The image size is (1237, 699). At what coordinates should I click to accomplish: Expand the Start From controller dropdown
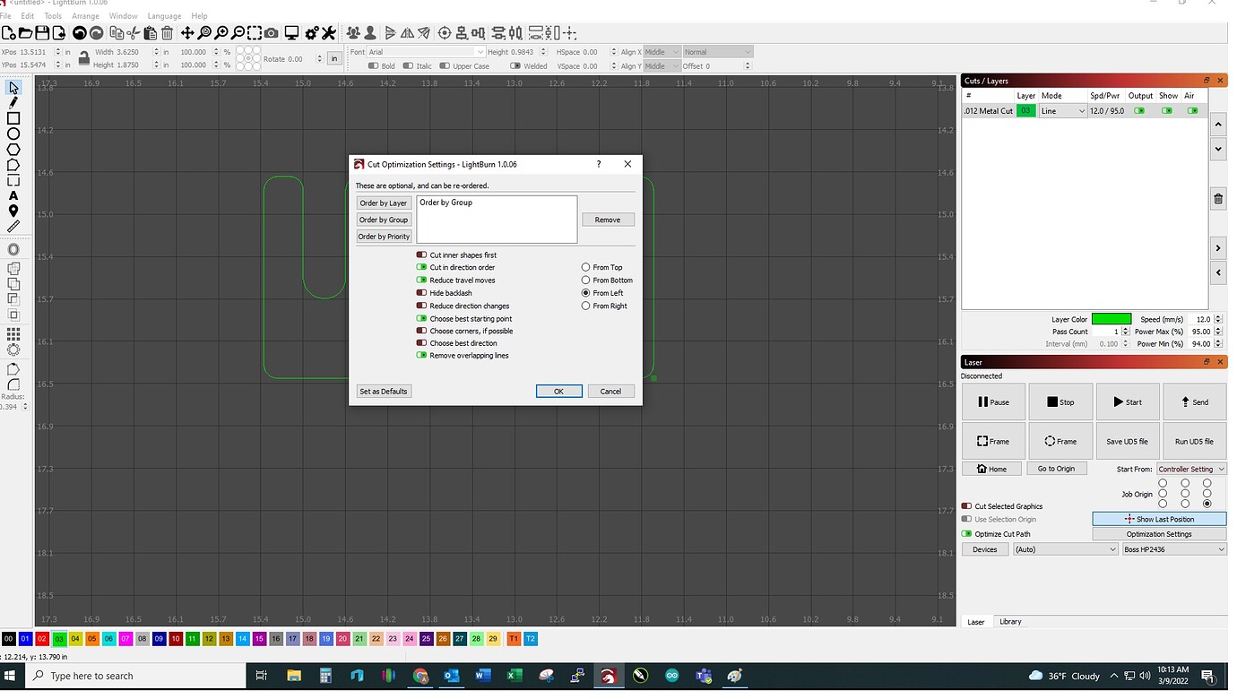[x=1190, y=468]
